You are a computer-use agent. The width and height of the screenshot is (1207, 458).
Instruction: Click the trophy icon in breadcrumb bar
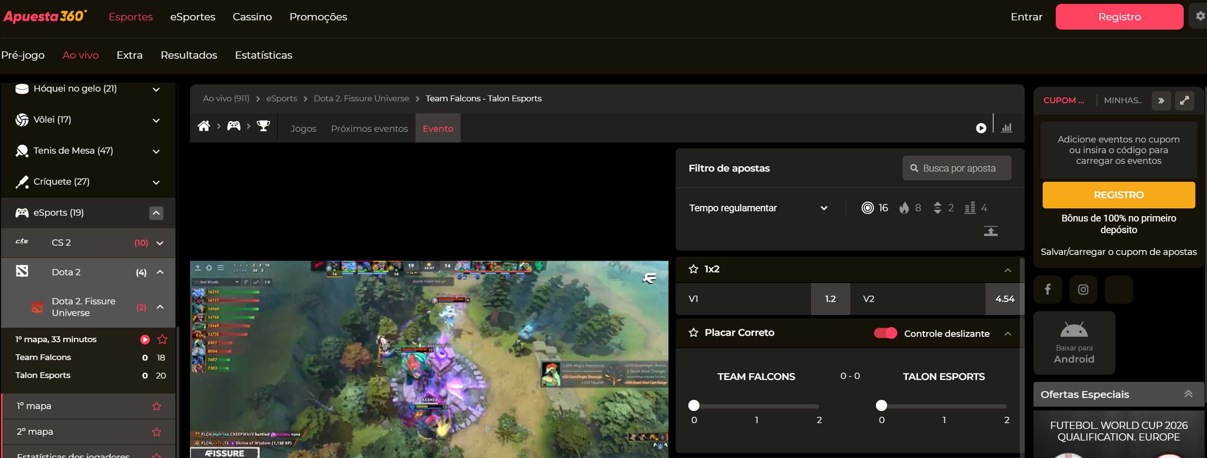(263, 126)
